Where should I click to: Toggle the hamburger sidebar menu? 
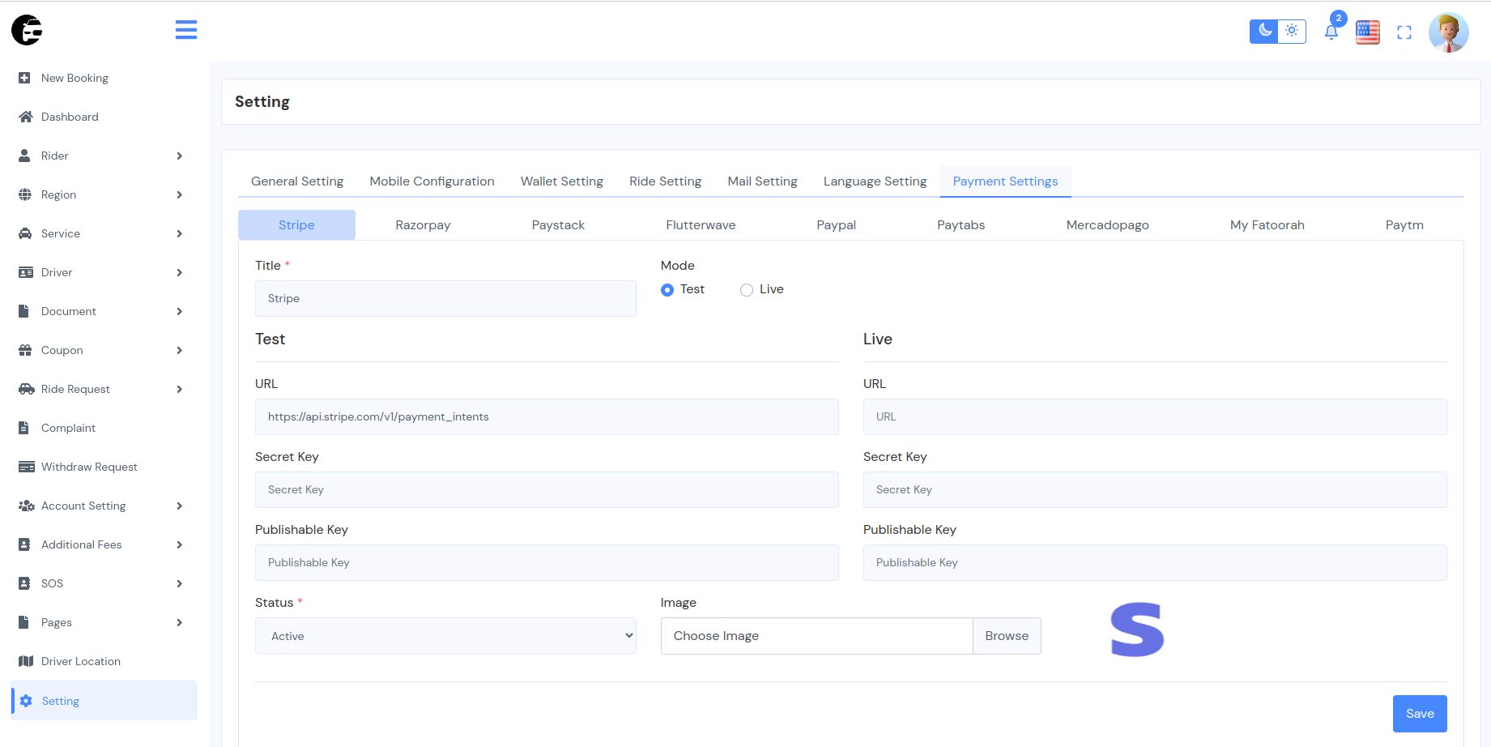186,30
